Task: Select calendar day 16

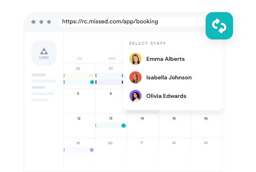Action: (206, 119)
